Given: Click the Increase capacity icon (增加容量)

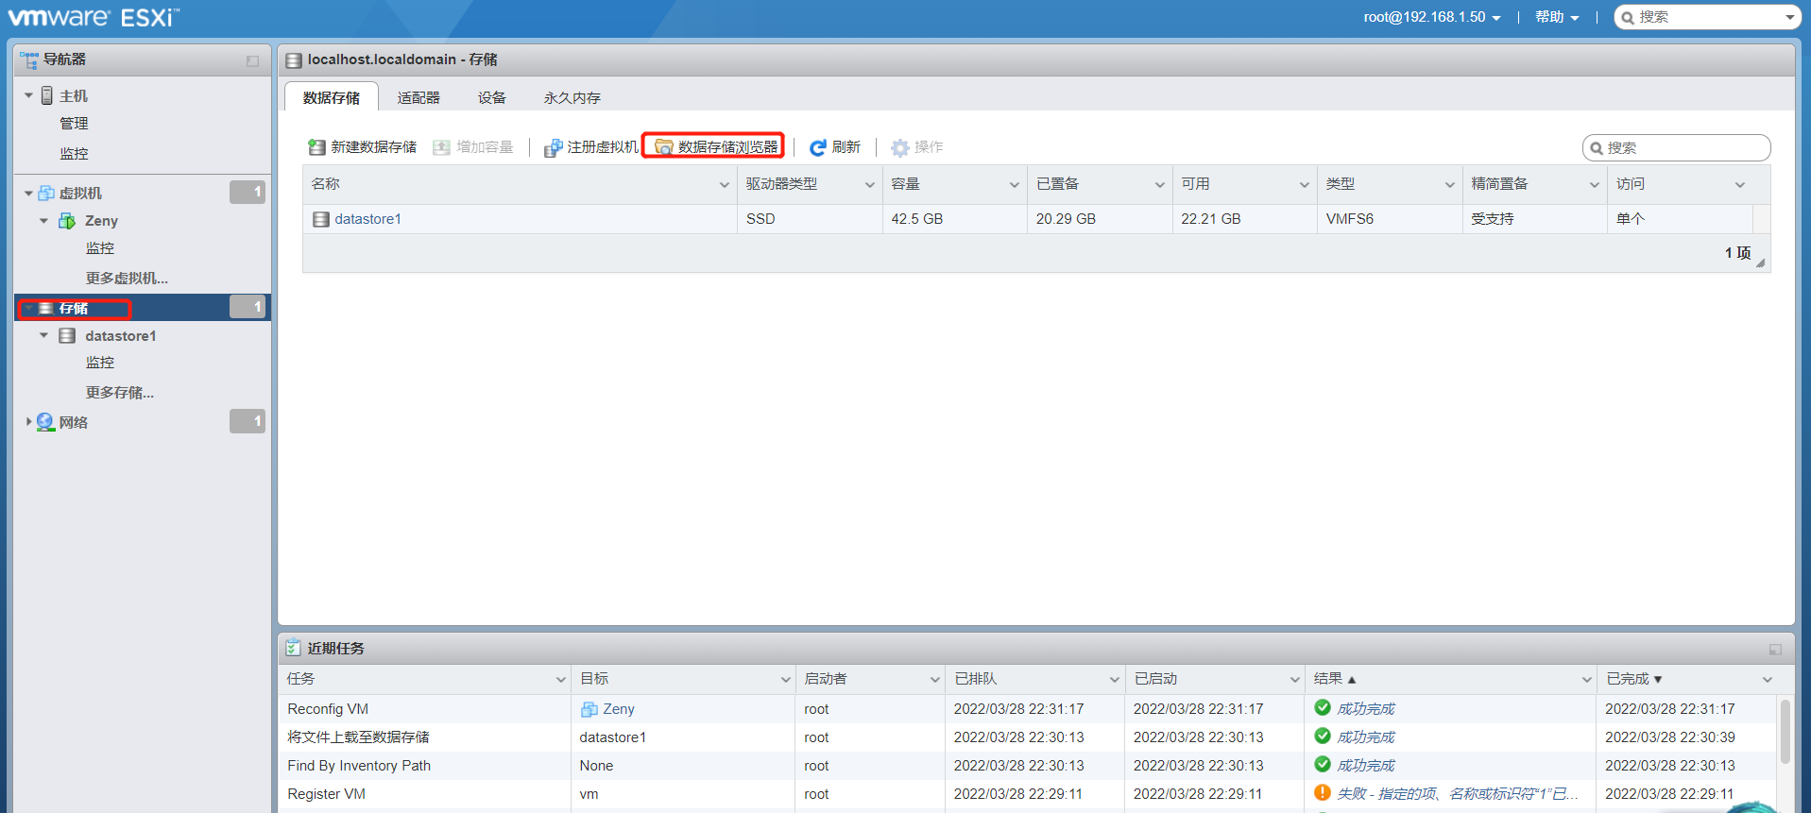Looking at the screenshot, I should point(441,147).
